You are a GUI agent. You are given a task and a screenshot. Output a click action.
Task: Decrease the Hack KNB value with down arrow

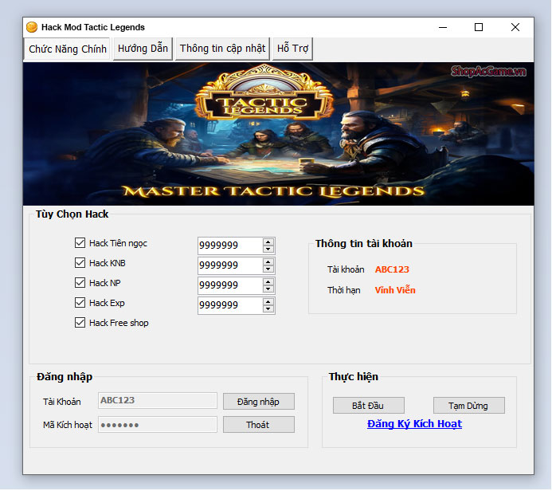click(x=268, y=269)
